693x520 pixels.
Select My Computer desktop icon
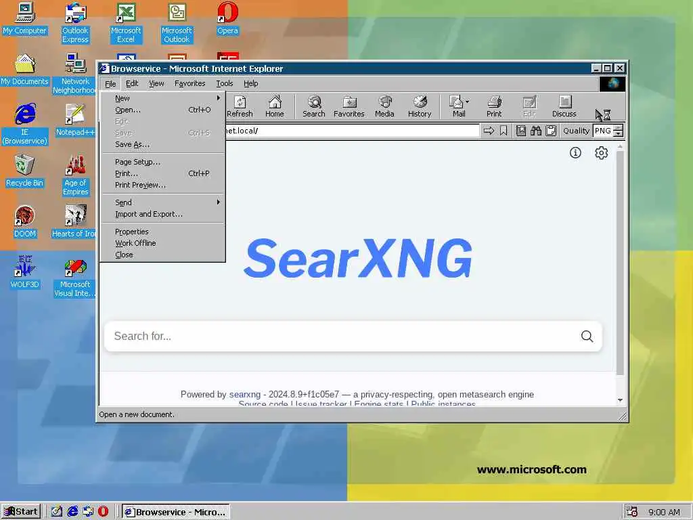pos(24,18)
